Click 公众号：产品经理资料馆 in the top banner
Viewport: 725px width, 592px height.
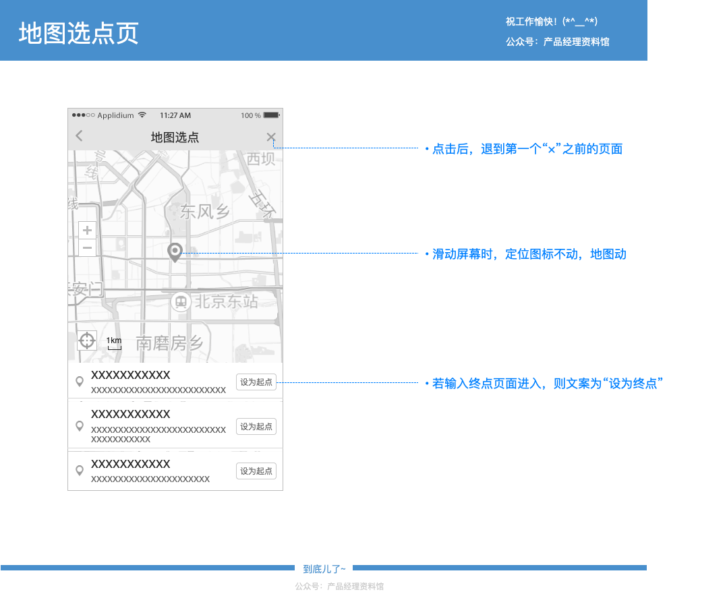point(557,42)
